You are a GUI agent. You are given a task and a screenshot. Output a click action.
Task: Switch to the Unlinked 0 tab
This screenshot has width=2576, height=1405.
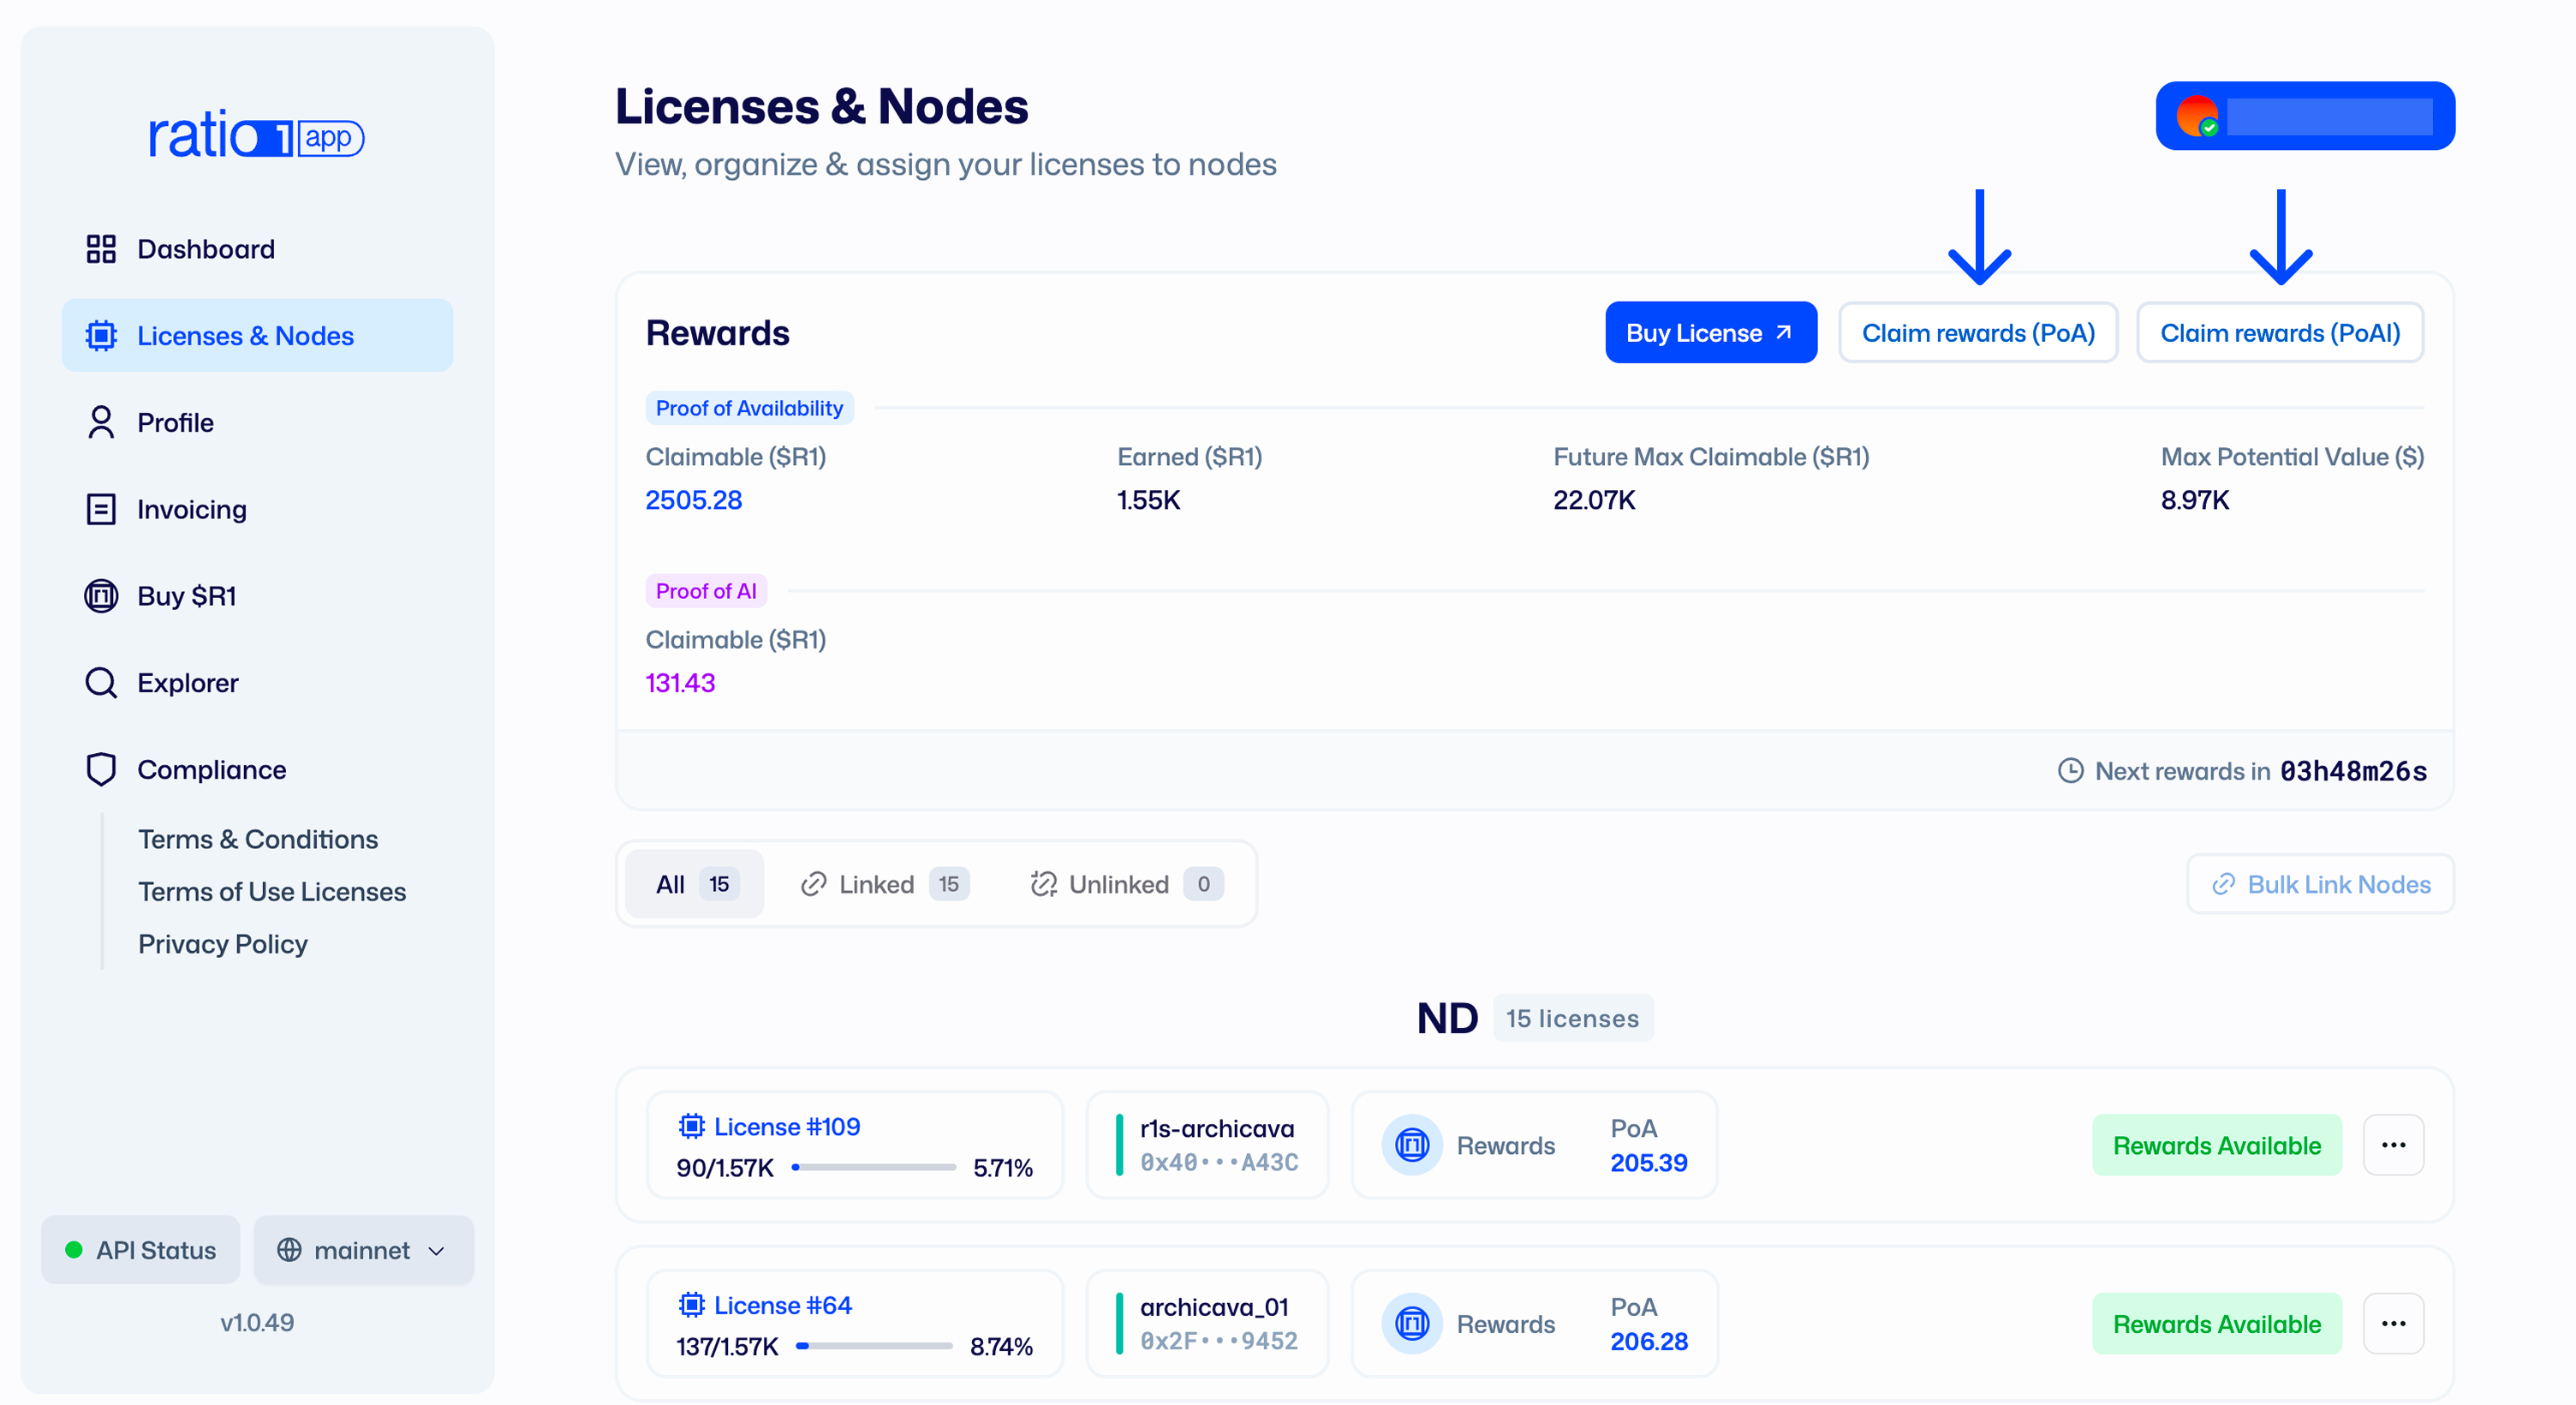coord(1126,883)
